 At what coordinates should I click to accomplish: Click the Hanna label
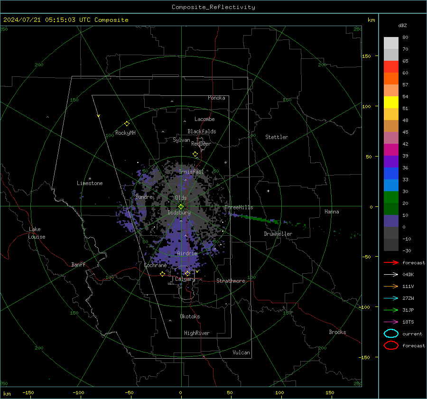point(332,212)
